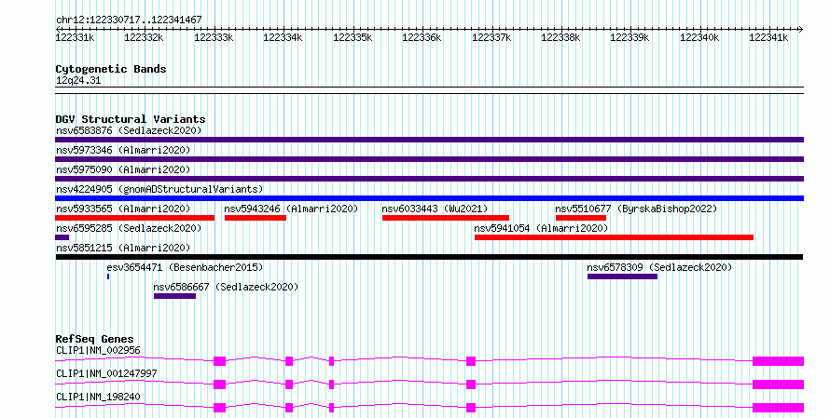
Task: Select the red bar under nsv6033443
Action: tap(446, 218)
